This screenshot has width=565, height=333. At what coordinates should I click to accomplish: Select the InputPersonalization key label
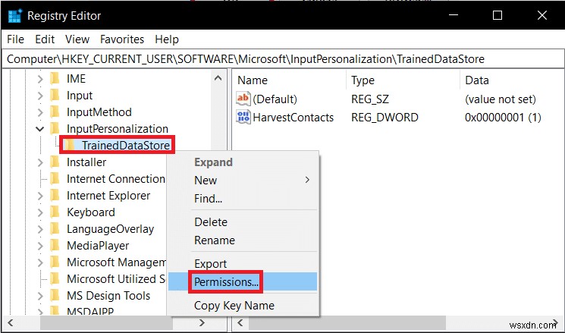pyautogui.click(x=118, y=129)
